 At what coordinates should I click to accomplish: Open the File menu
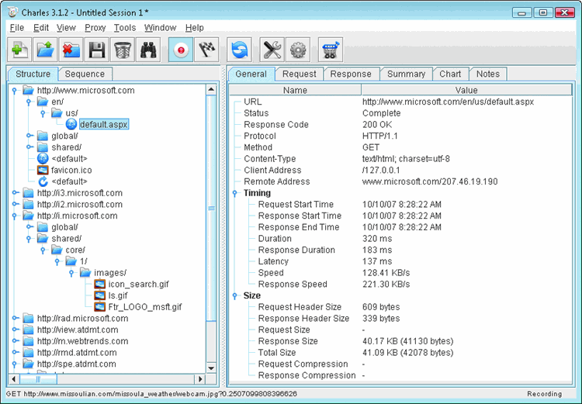tap(17, 28)
